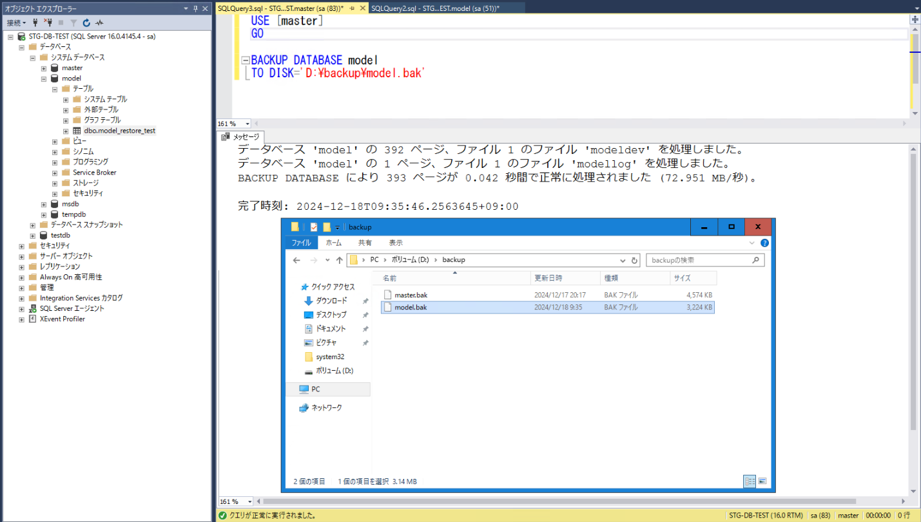The image size is (921, 522).
Task: Open デスクトップ in Explorer sidebar
Action: [x=331, y=315]
